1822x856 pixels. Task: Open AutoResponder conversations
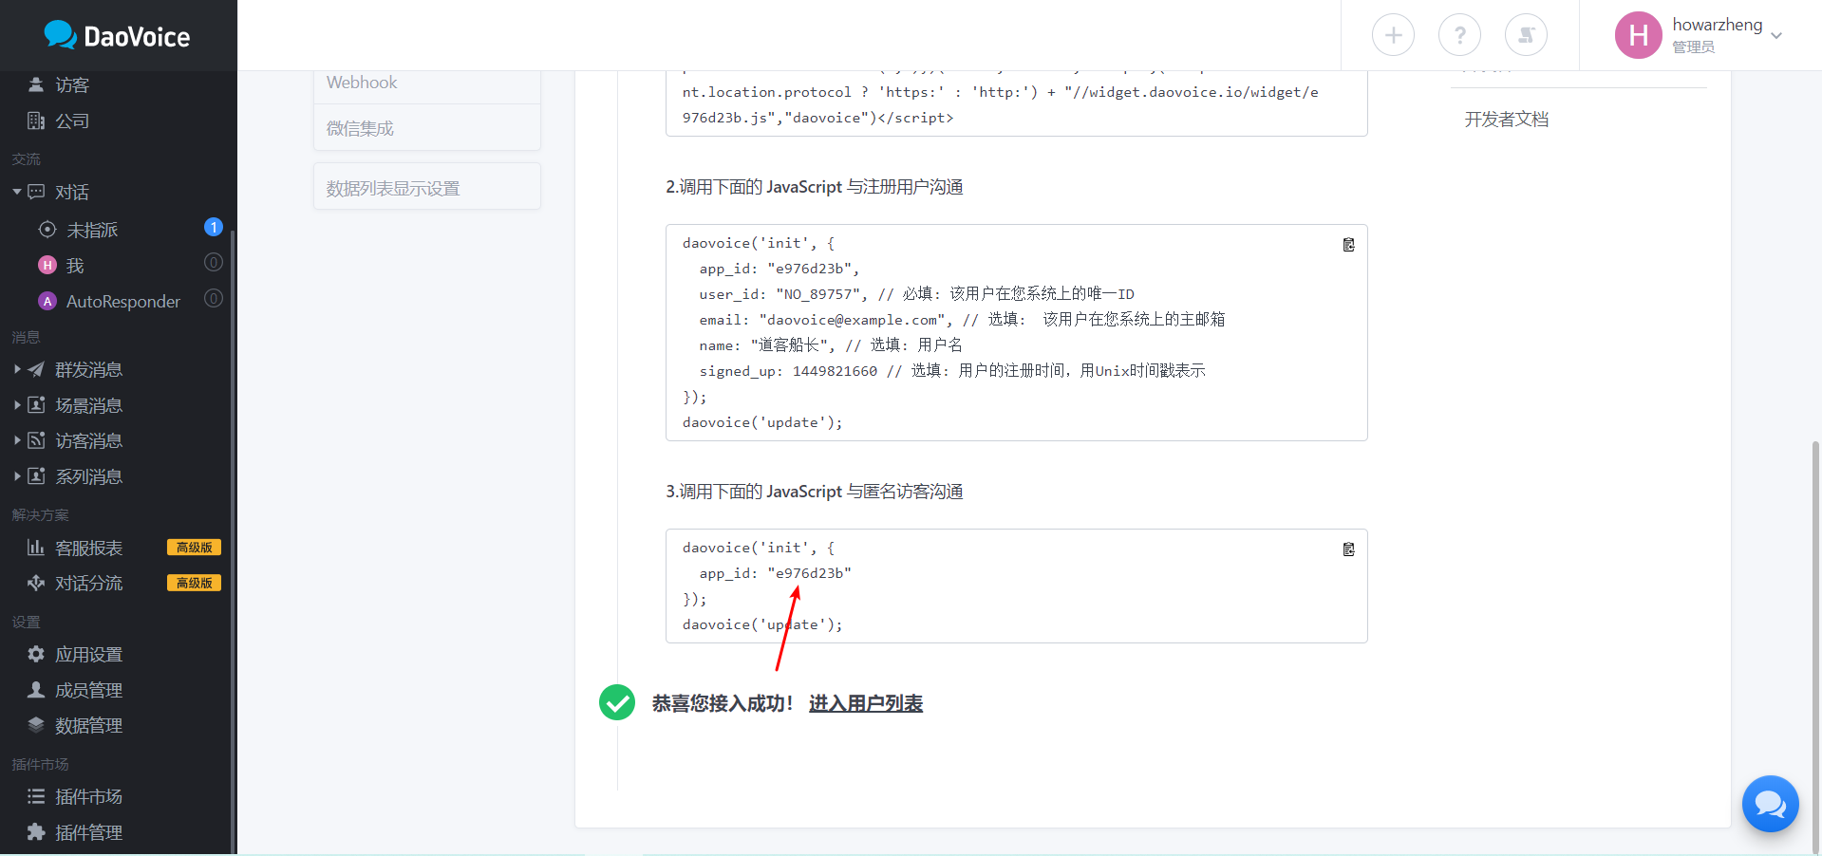[x=123, y=301]
